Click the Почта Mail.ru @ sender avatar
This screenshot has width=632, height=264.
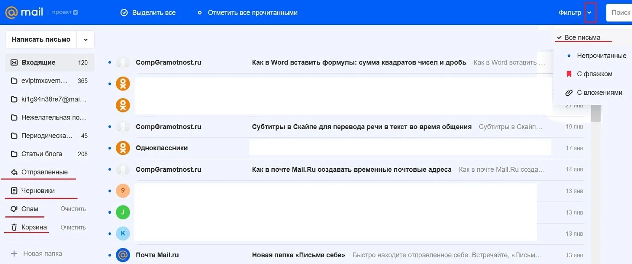point(123,255)
